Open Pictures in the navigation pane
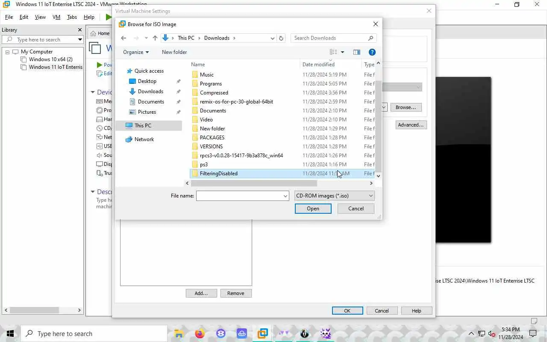Screen dimensions: 547x342 click(x=147, y=112)
